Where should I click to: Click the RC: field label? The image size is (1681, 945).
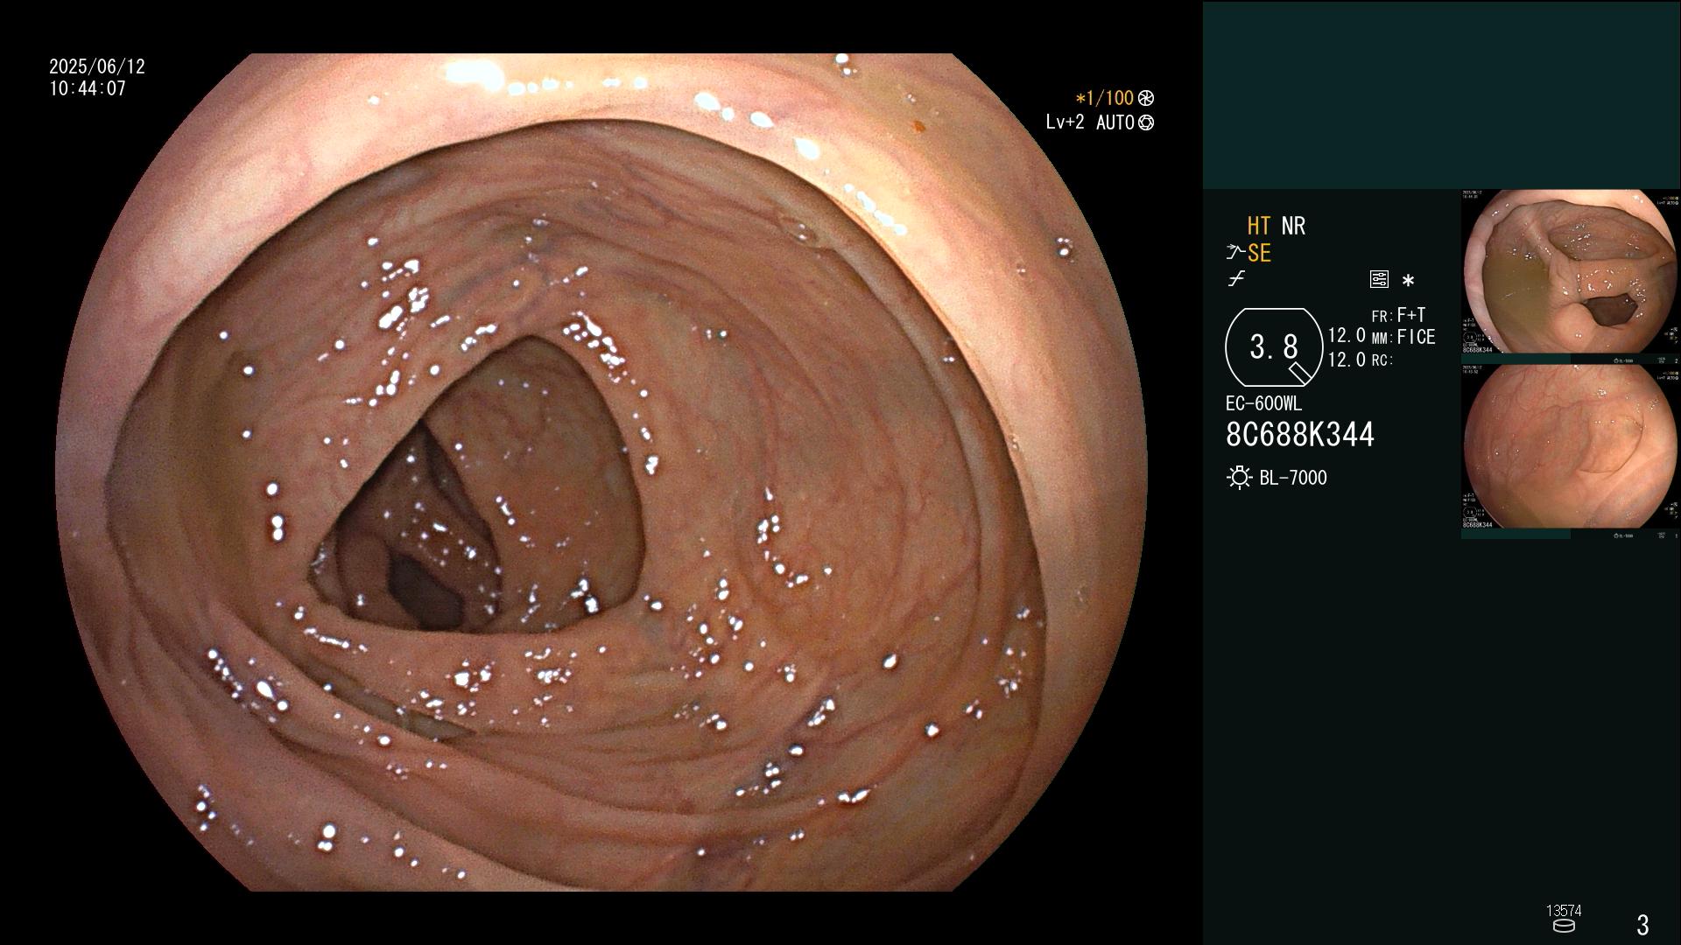(x=1382, y=360)
